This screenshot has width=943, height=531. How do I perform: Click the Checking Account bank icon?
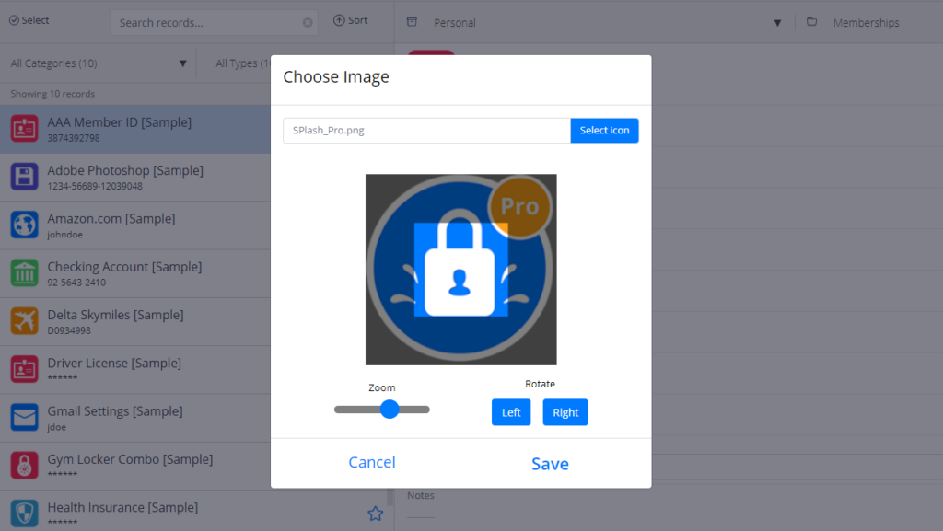click(x=24, y=272)
